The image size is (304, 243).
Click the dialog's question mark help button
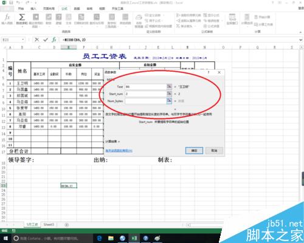(209, 72)
